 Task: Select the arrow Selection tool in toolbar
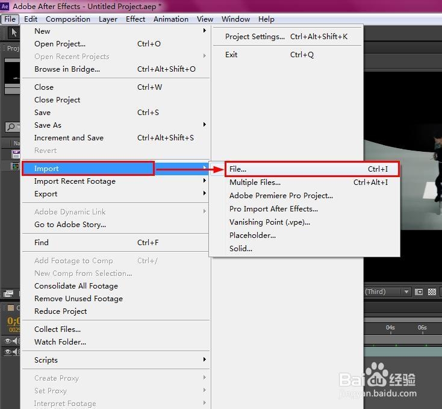pyautogui.click(x=13, y=33)
